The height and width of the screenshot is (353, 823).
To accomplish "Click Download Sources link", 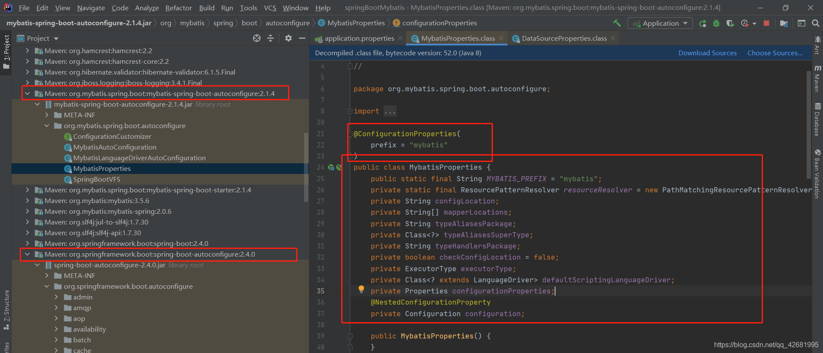I will 707,53.
